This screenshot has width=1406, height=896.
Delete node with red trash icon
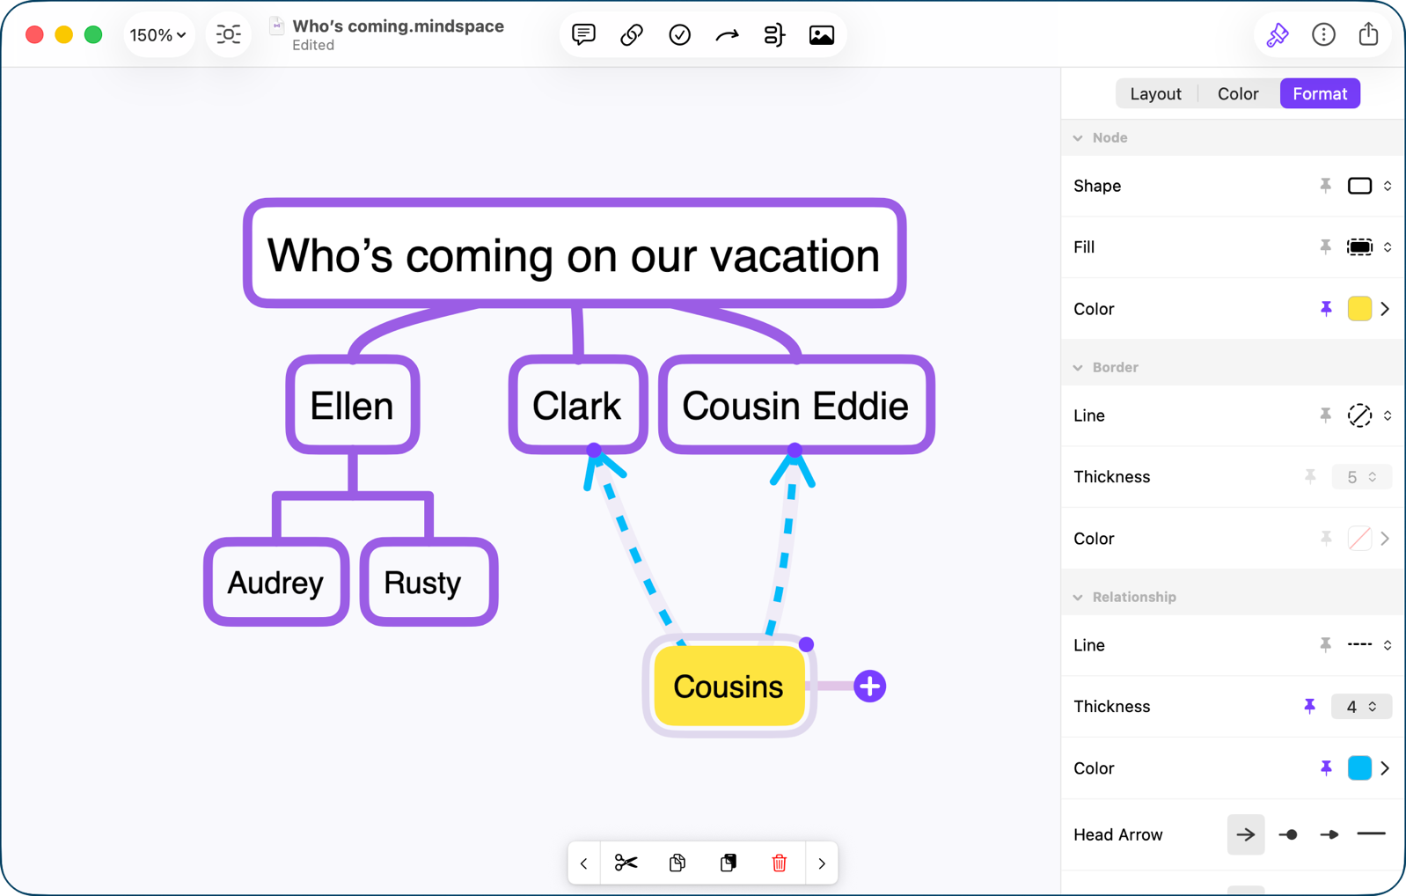tap(780, 863)
